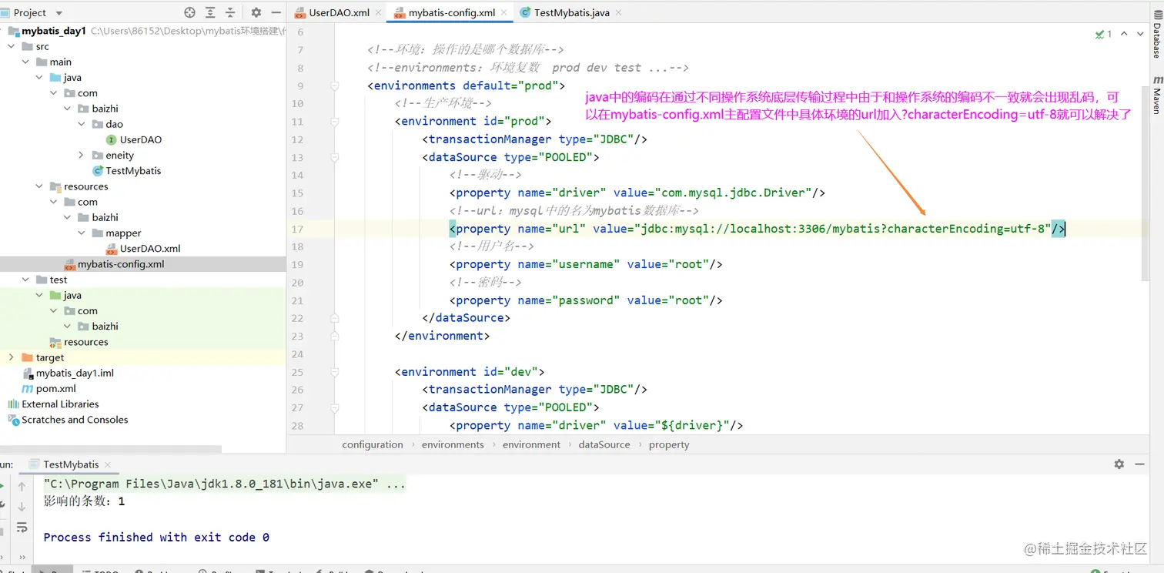Click the Collapse All icon in Project panel
The width and height of the screenshot is (1164, 573).
pos(229,12)
